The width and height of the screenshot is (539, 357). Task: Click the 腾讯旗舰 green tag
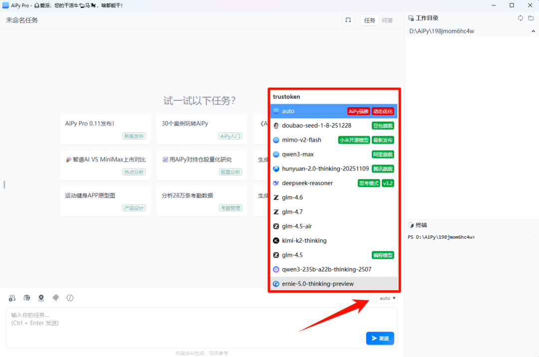pos(383,169)
